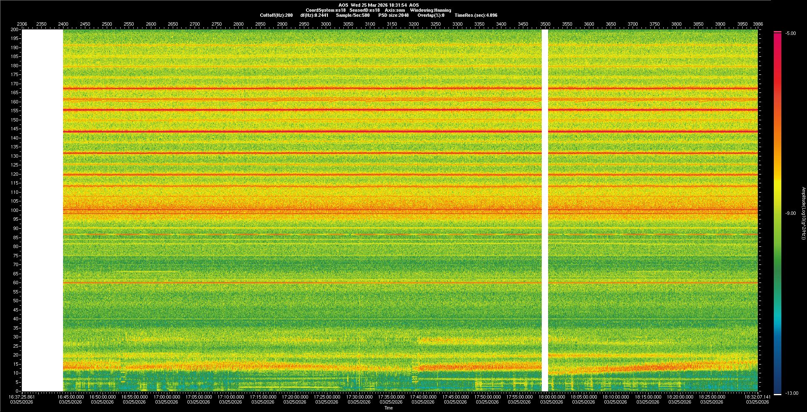Viewport: 807px width, 412px height.
Task: Click the Windowing:Hanning header text
Action: pyautogui.click(x=430, y=10)
